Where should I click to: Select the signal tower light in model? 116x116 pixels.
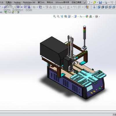[x=85, y=37]
